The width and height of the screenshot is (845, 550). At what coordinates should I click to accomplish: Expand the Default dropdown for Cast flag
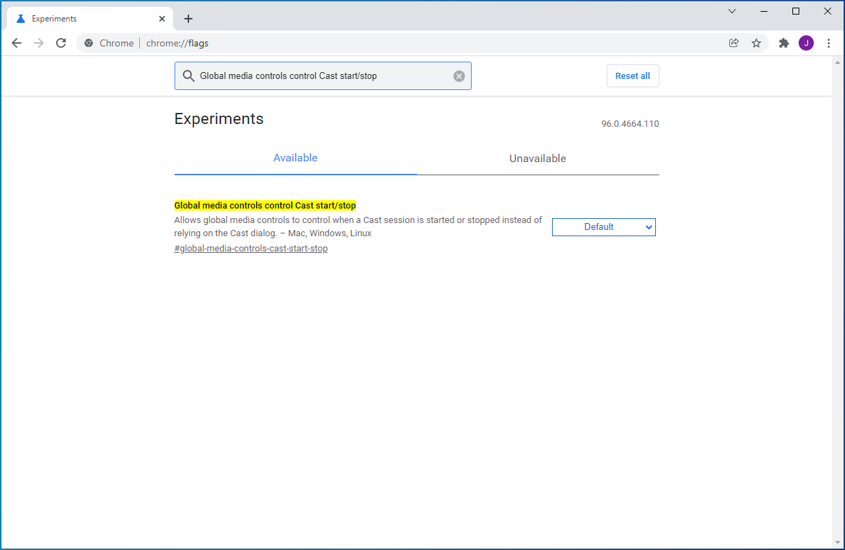pos(603,227)
